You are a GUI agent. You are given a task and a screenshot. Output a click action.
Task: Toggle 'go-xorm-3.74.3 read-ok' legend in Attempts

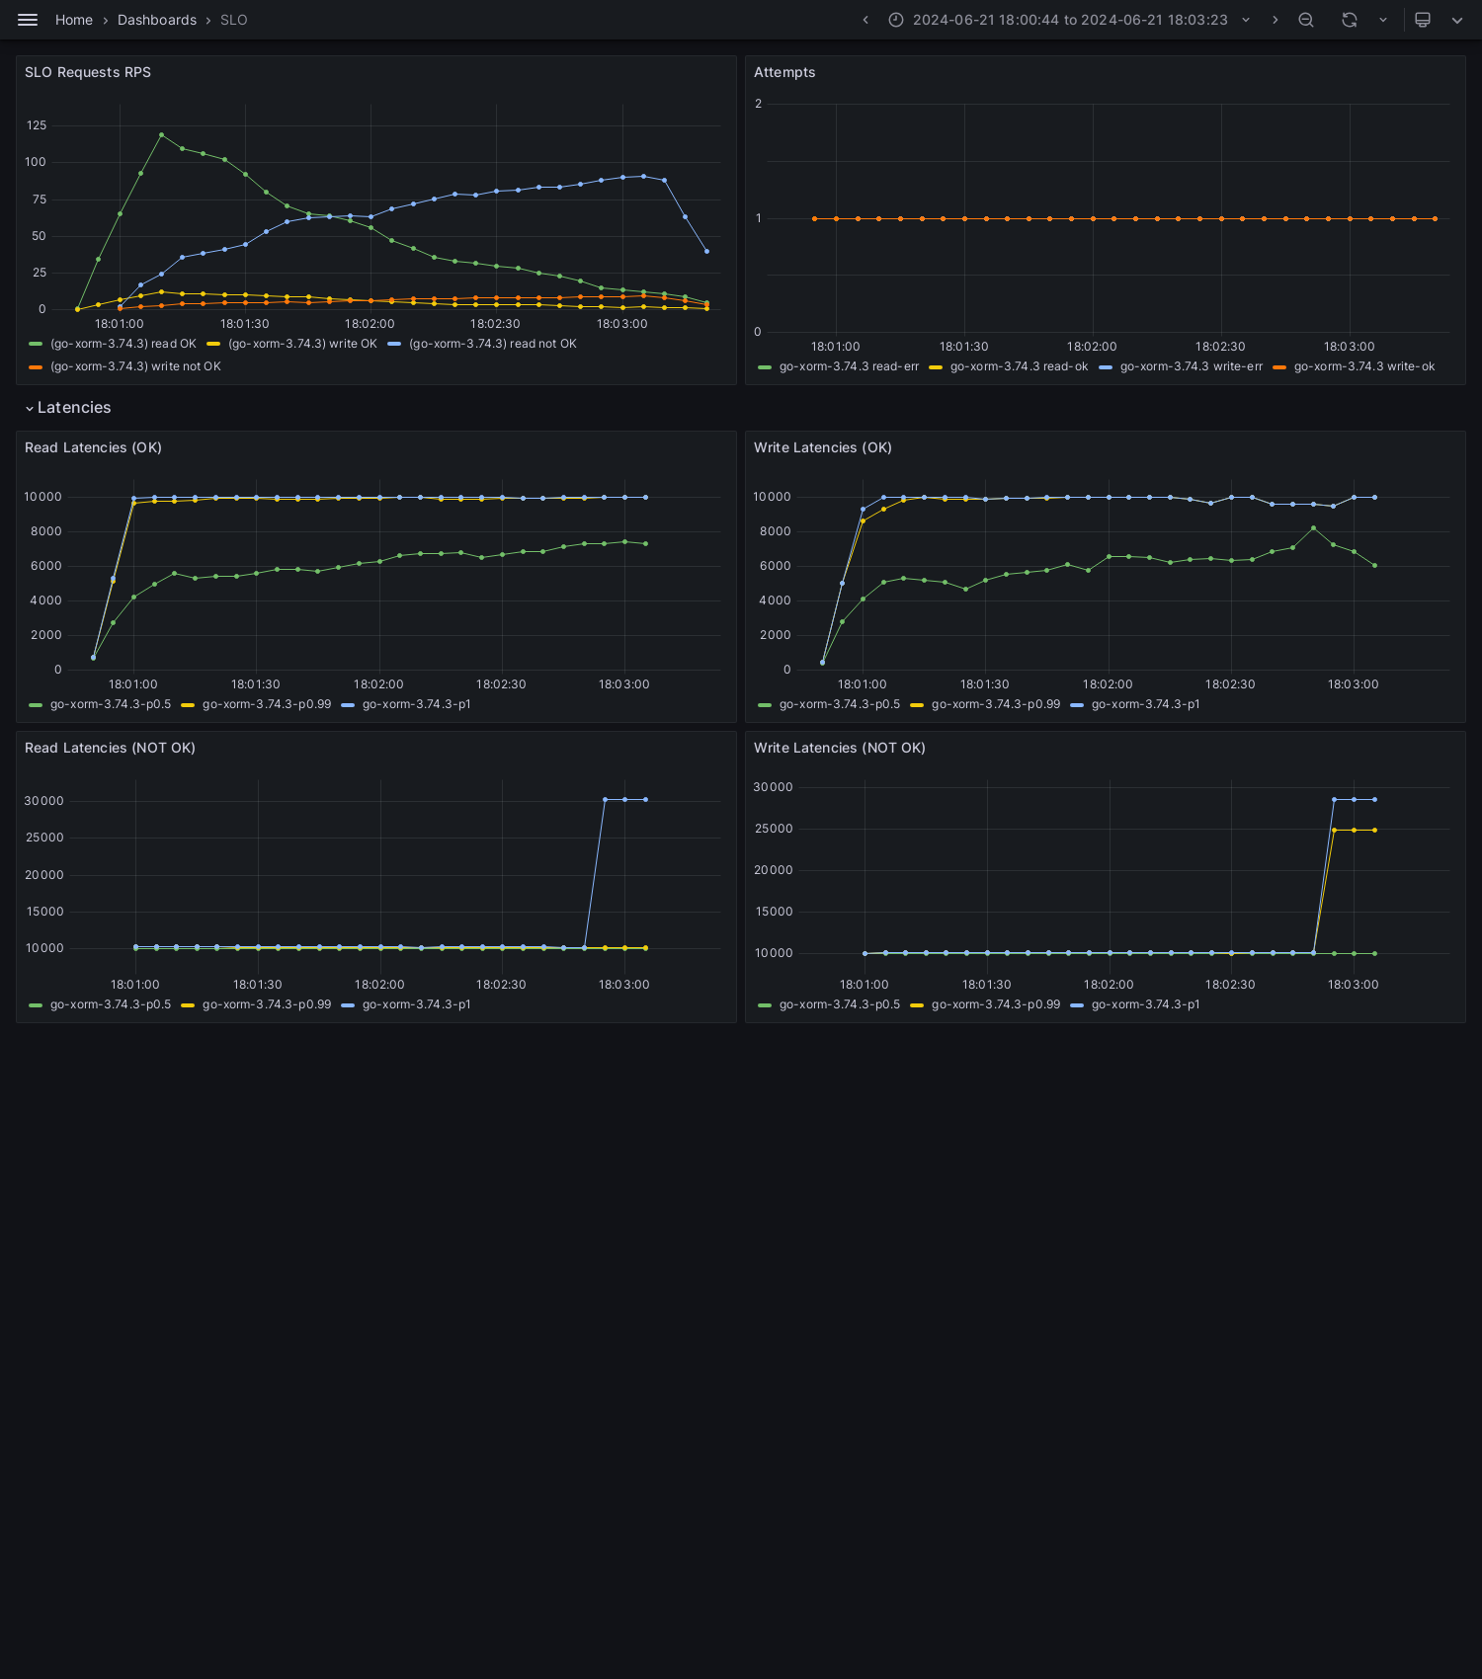(1019, 366)
